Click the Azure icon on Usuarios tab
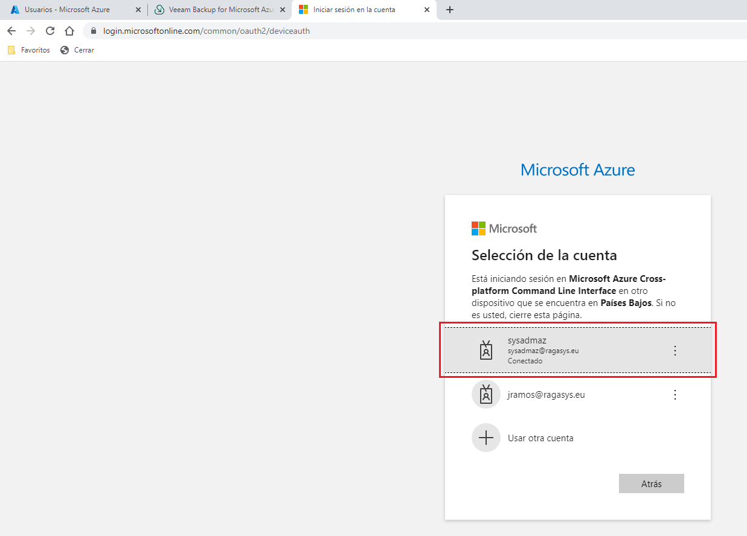Image resolution: width=747 pixels, height=536 pixels. 15,10
